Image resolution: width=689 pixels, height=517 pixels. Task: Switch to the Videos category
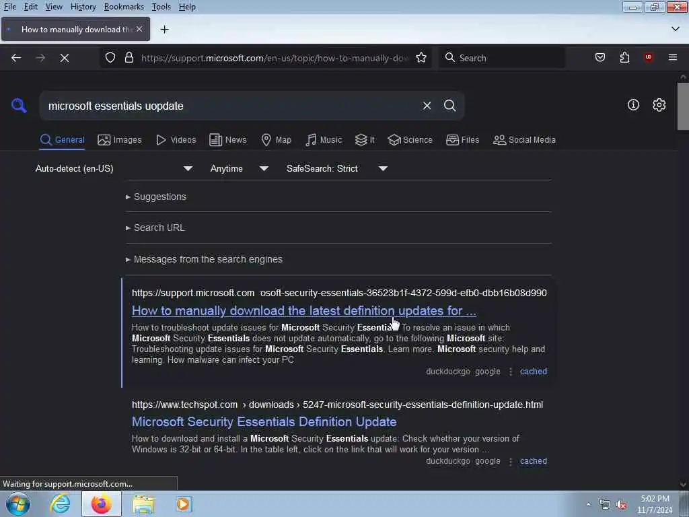click(176, 140)
